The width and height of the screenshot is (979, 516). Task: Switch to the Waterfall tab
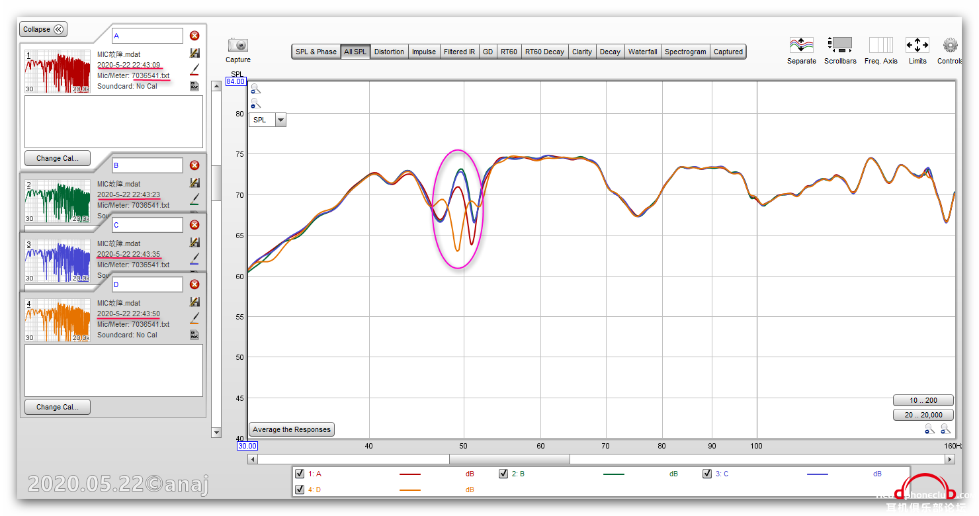643,52
